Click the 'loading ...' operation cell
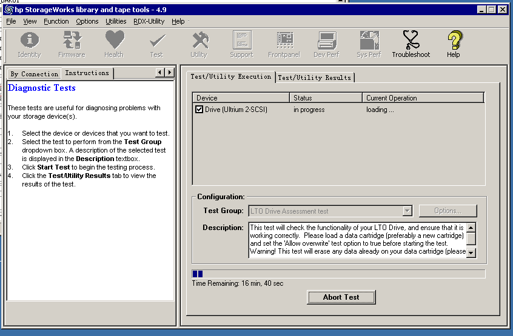The image size is (513, 336). click(380, 110)
